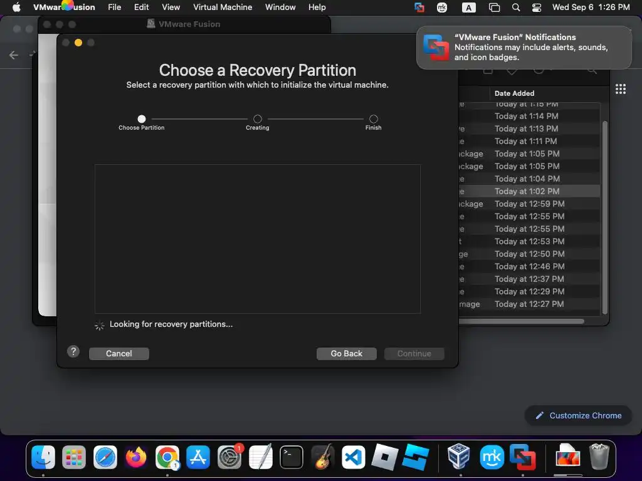Image resolution: width=642 pixels, height=481 pixels.
Task: Open the Apple menu
Action: (16, 8)
